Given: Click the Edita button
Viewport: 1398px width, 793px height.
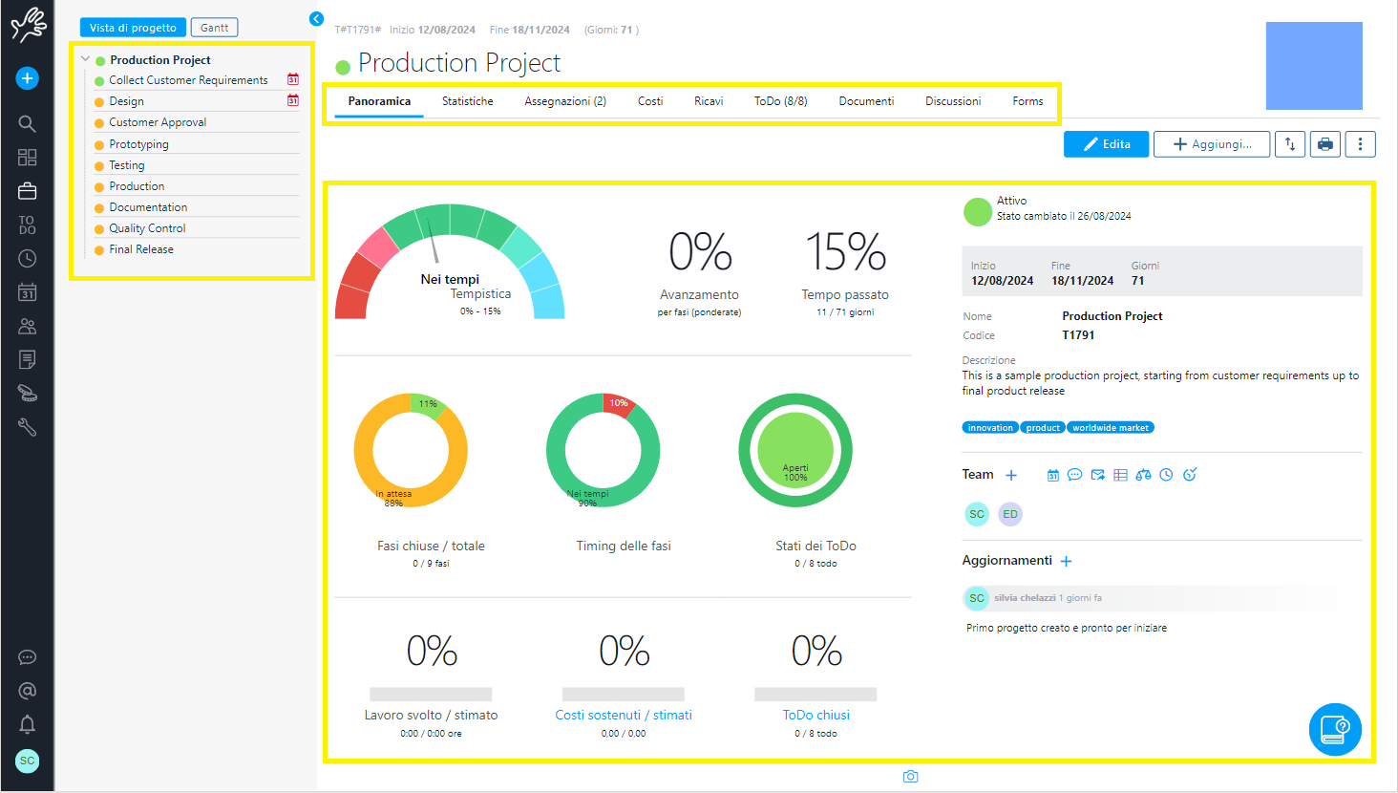Looking at the screenshot, I should click(1106, 144).
